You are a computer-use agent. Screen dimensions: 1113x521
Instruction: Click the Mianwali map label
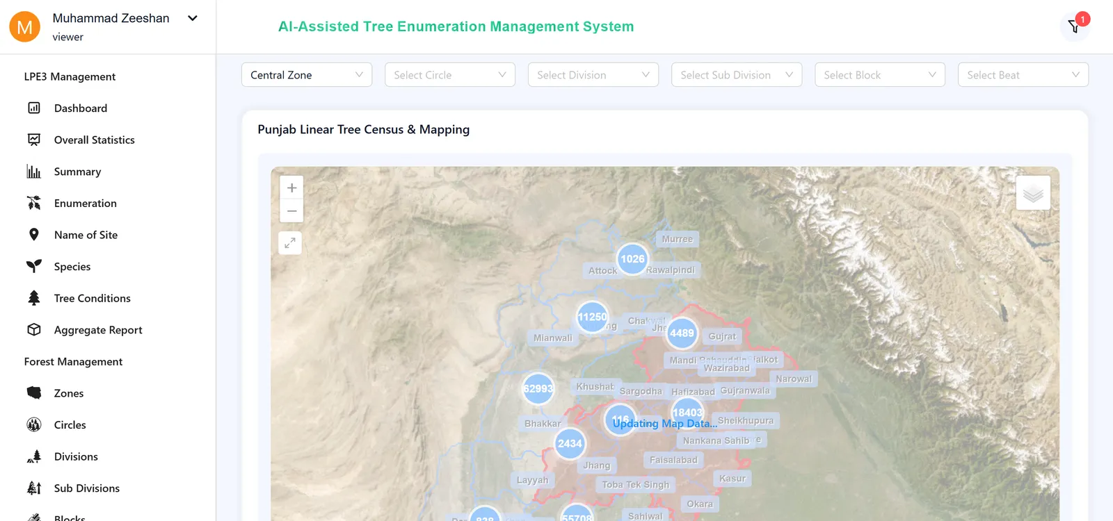(553, 338)
